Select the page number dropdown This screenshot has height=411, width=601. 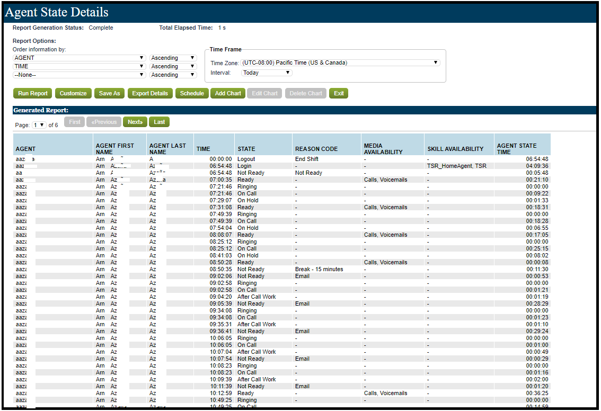(39, 125)
